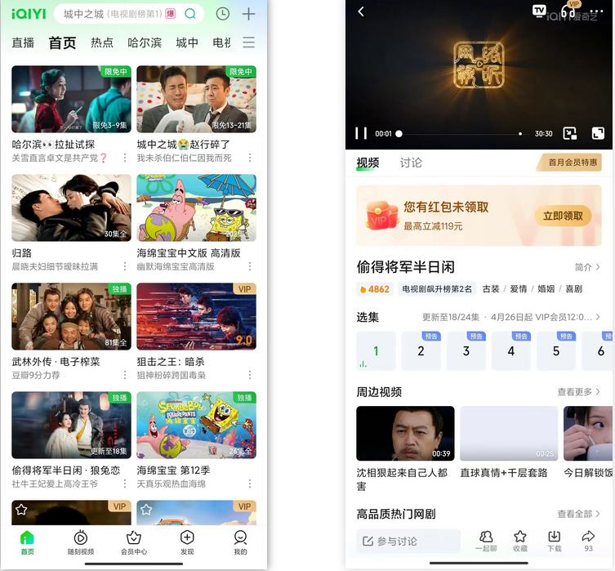Favorite the bottom-right VIP card star
This screenshot has width=615, height=571.
tap(146, 510)
